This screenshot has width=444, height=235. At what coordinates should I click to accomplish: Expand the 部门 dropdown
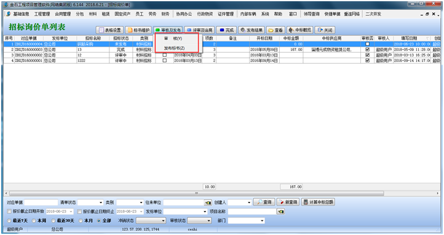coord(262,221)
